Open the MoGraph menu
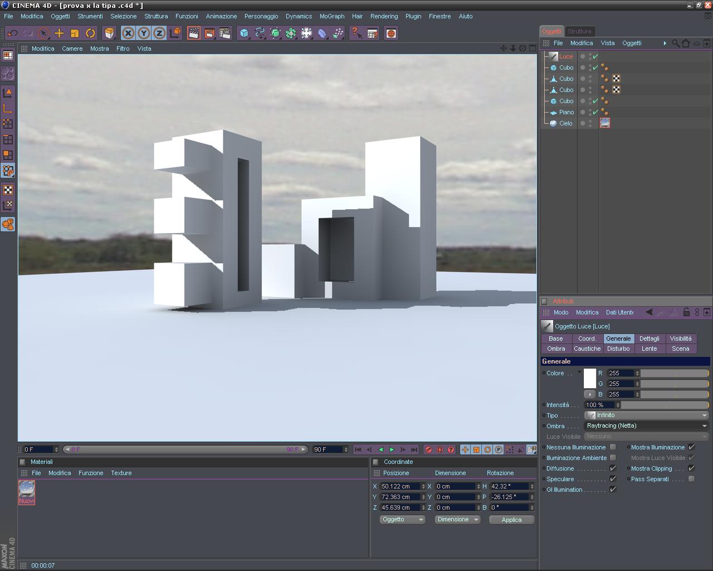Image resolution: width=713 pixels, height=571 pixels. point(332,16)
